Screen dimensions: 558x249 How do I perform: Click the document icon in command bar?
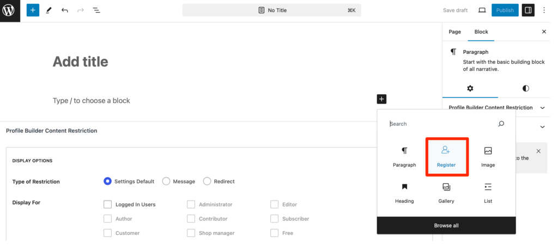pyautogui.click(x=262, y=10)
